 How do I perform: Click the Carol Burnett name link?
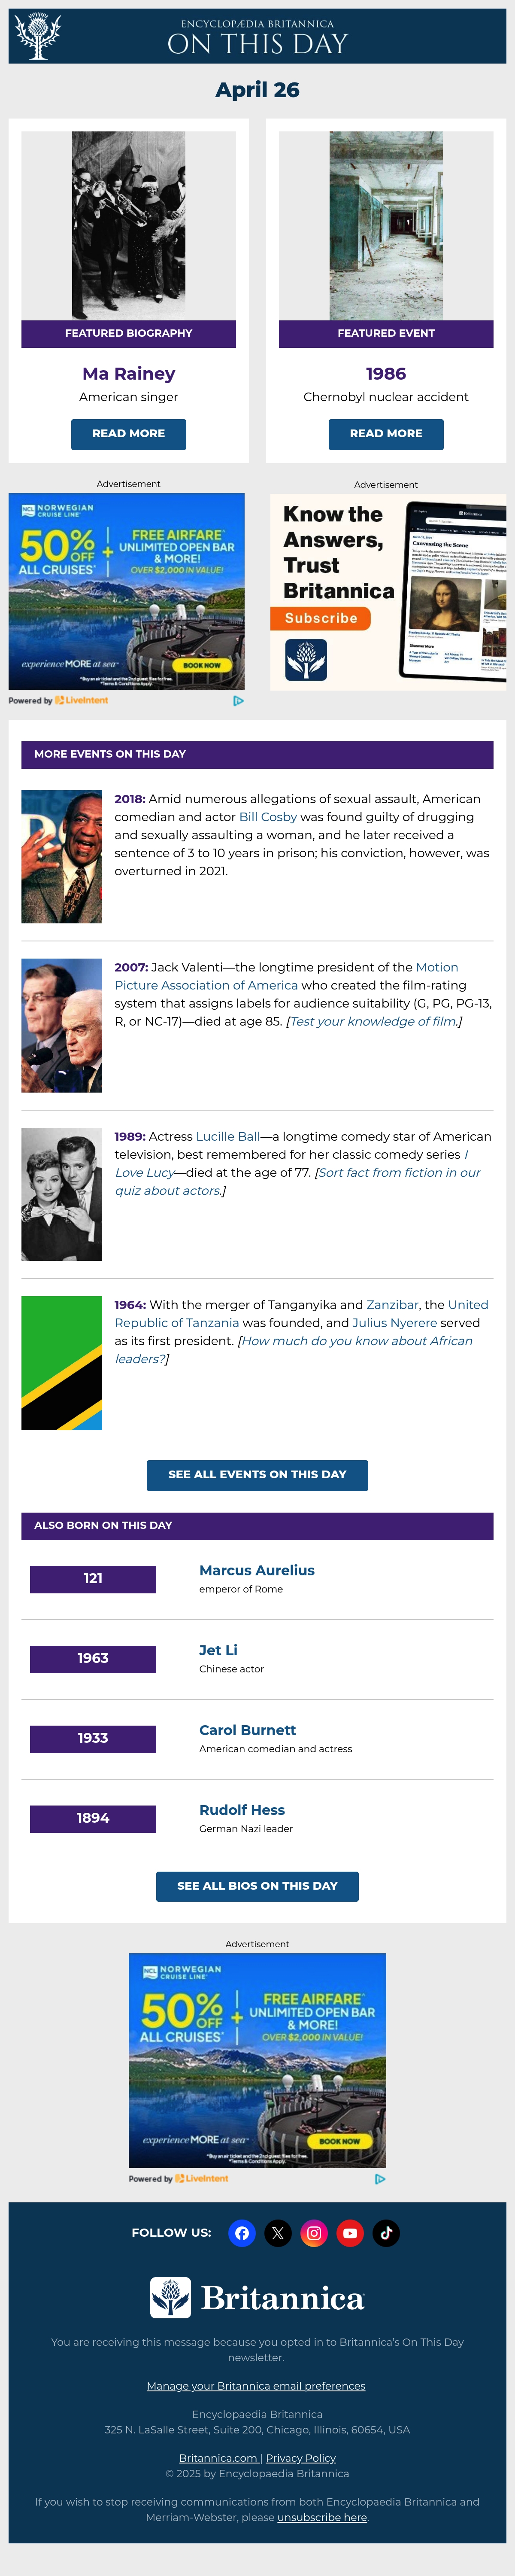[x=247, y=1730]
